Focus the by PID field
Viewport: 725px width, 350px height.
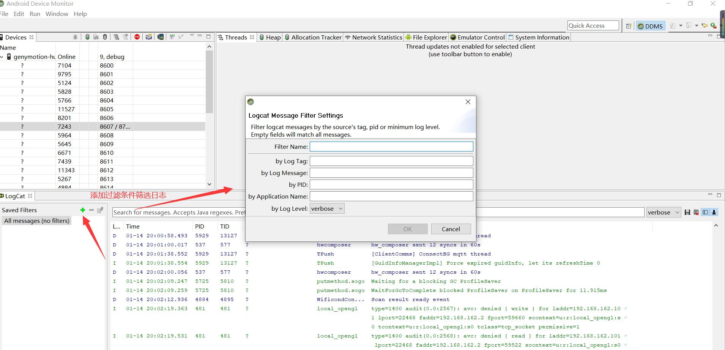391,184
